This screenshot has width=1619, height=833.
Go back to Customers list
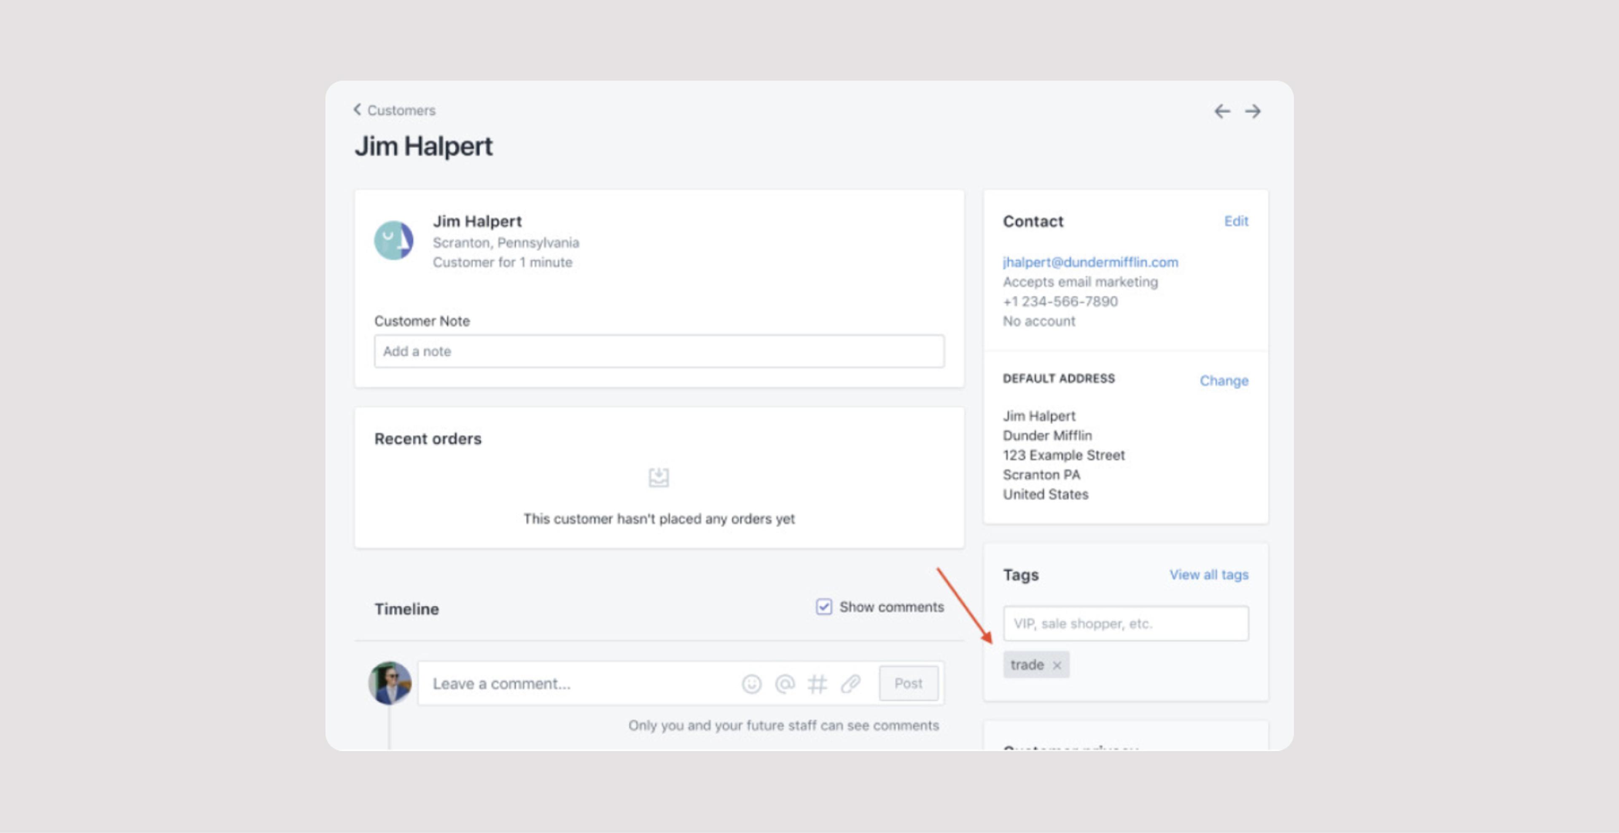[395, 110]
